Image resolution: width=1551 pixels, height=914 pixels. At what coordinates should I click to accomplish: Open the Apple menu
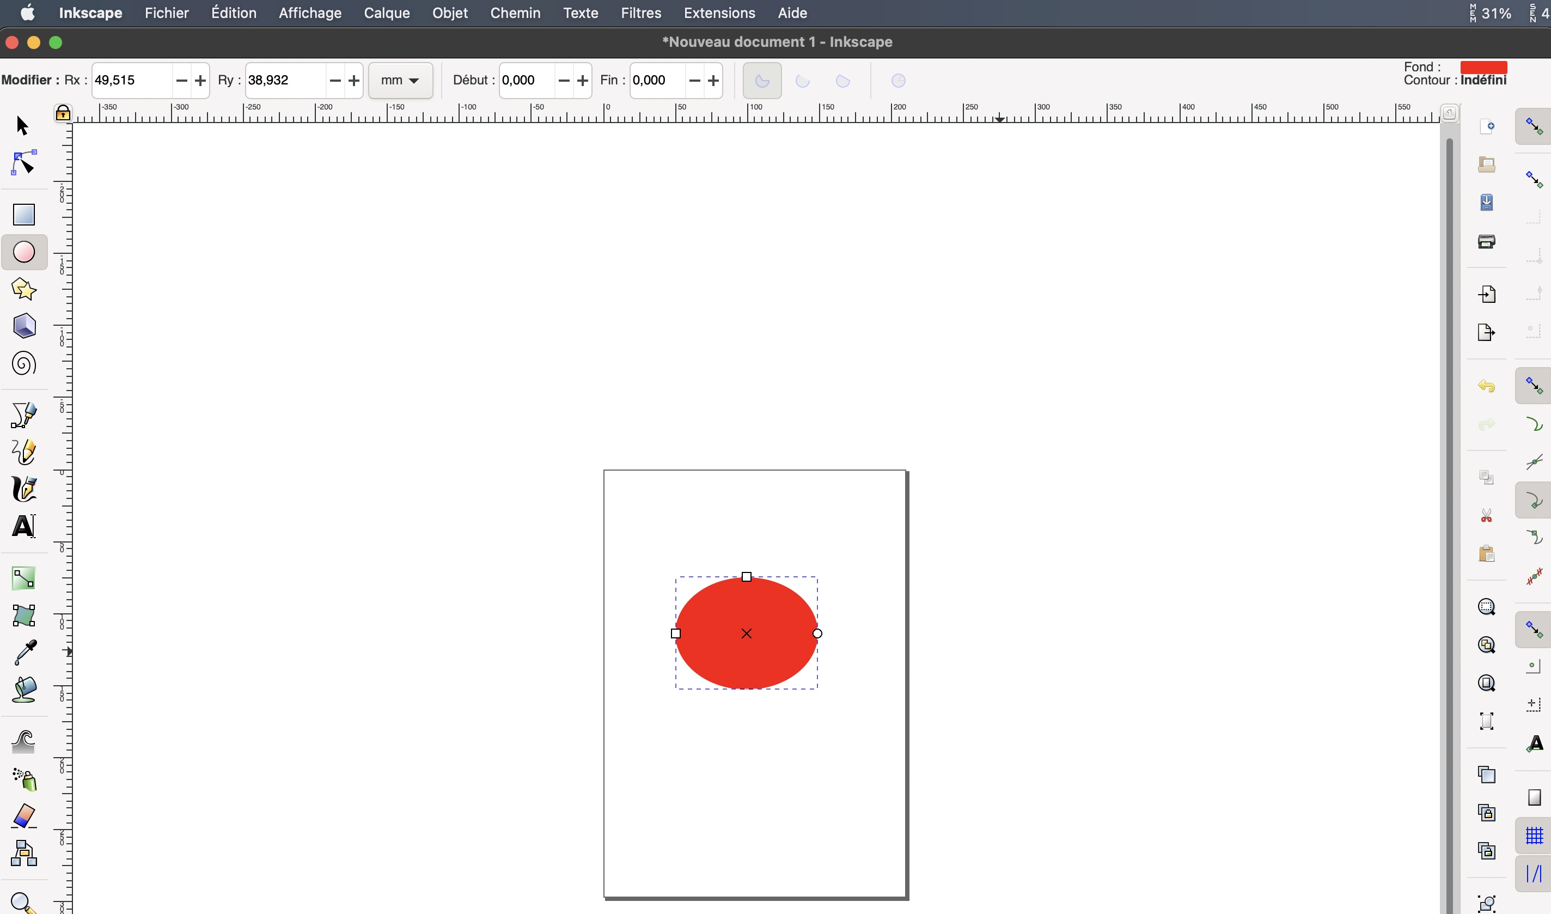pos(27,13)
